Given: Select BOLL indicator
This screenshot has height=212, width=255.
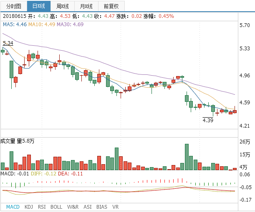Looking at the screenshot, I should coord(56,207).
